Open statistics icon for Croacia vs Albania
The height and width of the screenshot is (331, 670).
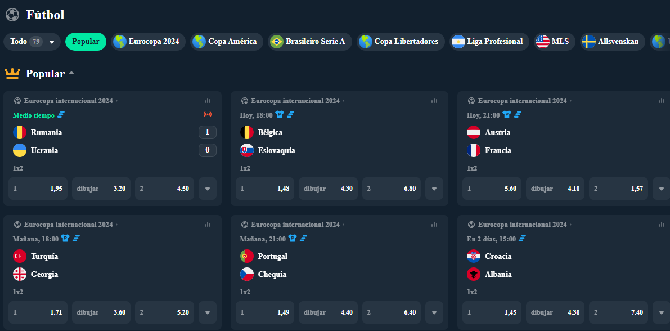pyautogui.click(x=661, y=225)
